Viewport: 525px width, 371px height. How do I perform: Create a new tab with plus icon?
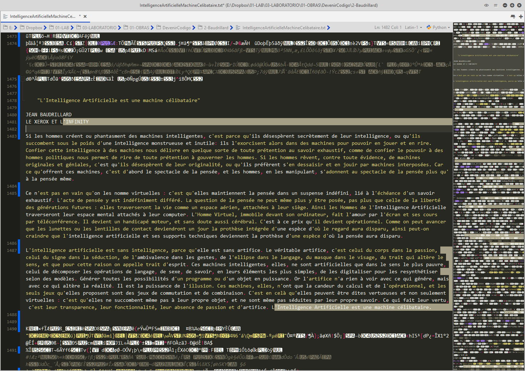[521, 16]
